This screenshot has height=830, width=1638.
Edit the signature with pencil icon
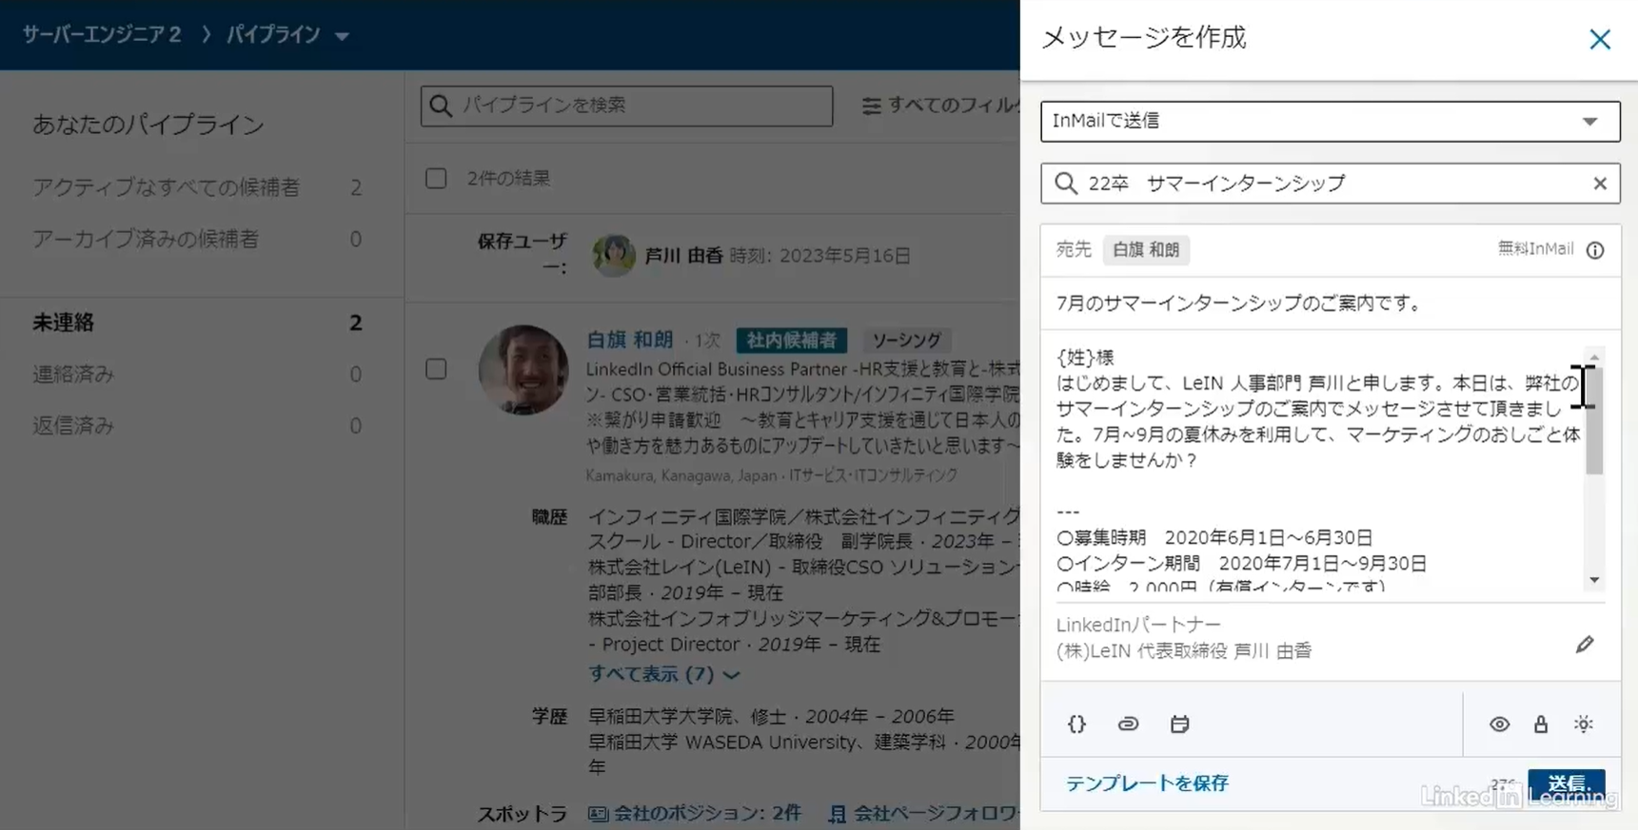pos(1585,645)
